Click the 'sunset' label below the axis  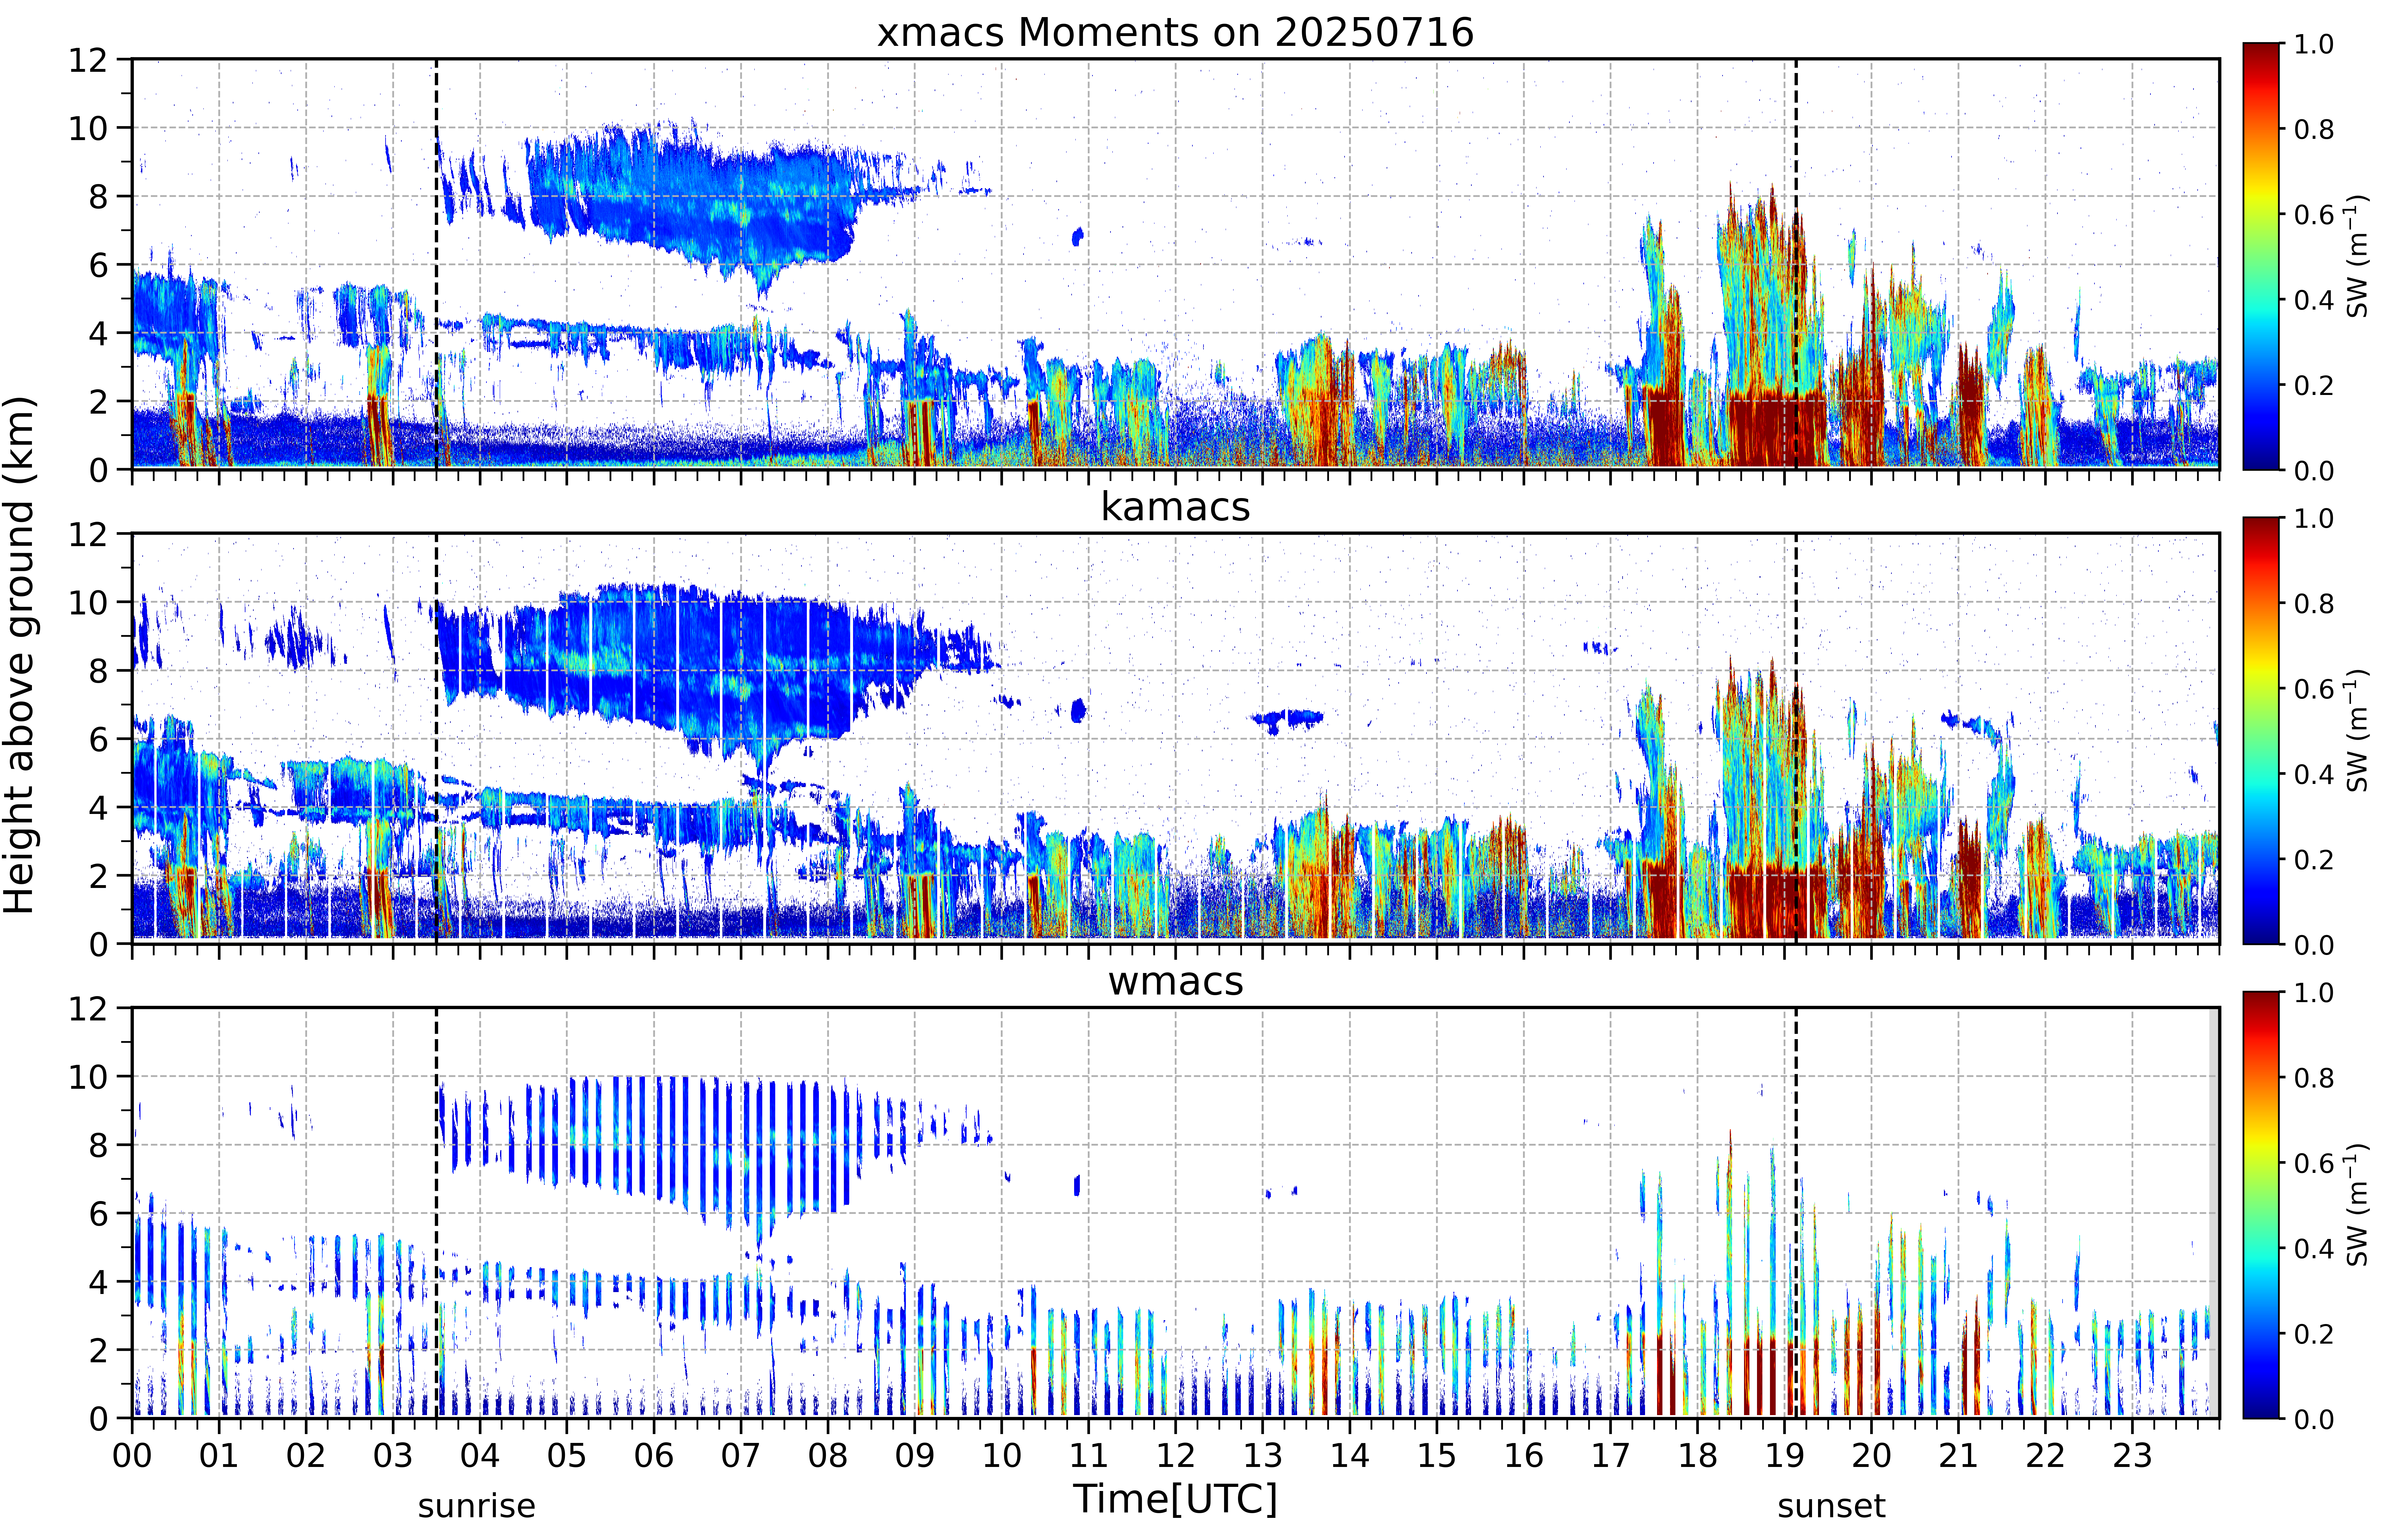click(x=1831, y=1506)
